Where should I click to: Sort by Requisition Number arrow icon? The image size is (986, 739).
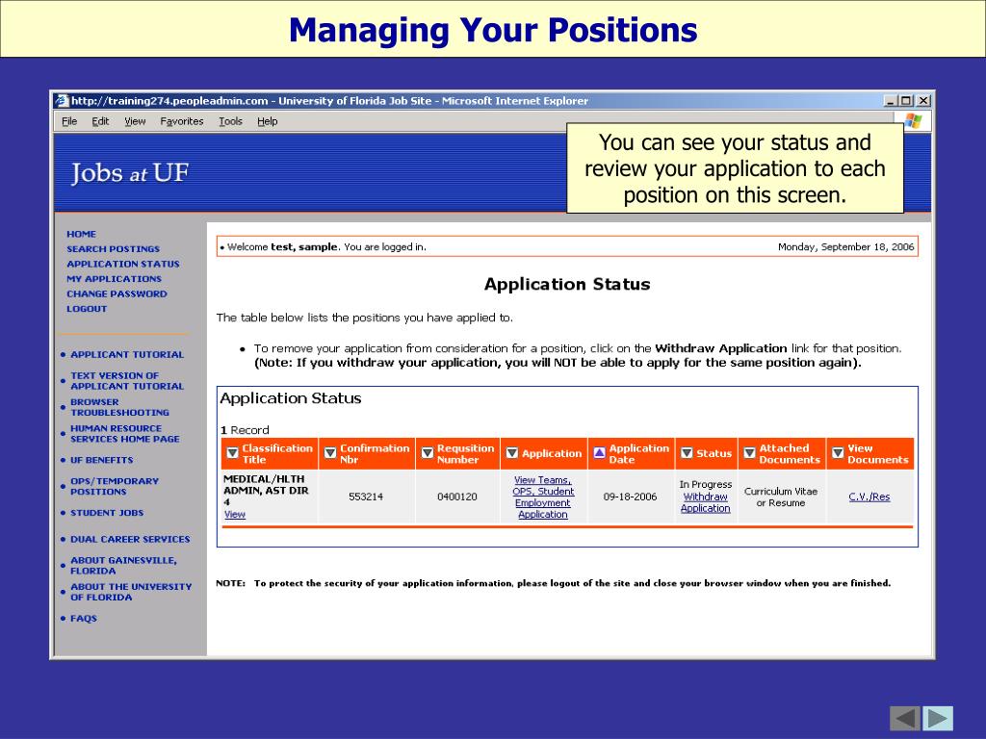pos(427,453)
